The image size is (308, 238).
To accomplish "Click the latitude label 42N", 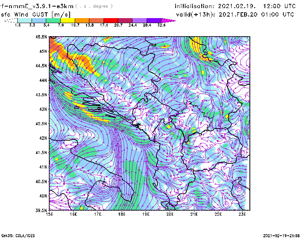I will [x=43, y=138].
